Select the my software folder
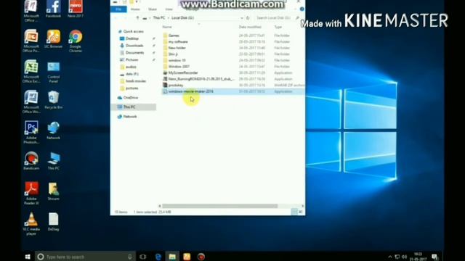Viewport: 465px width, 261px height. tap(178, 42)
